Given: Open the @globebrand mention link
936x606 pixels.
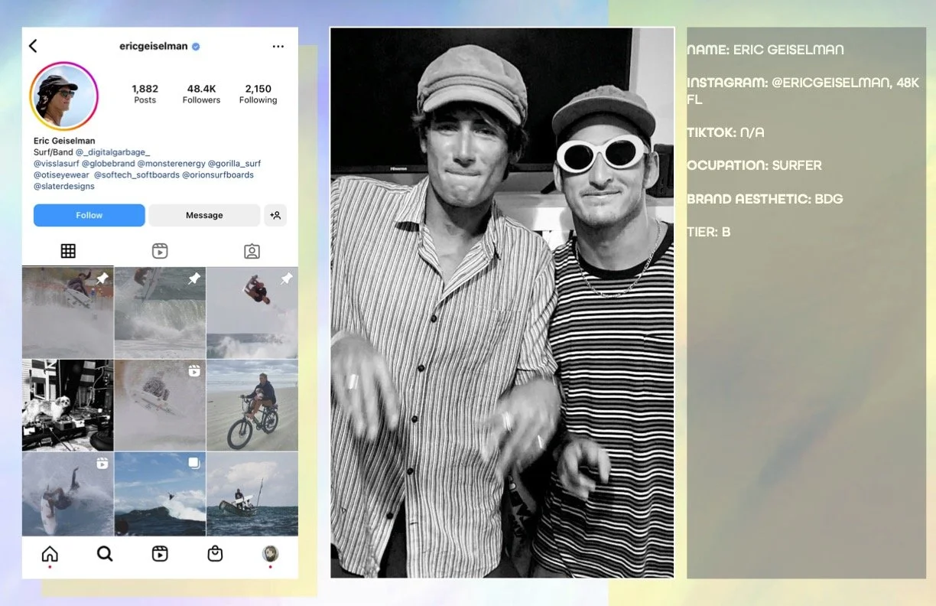Looking at the screenshot, I should click(x=109, y=164).
